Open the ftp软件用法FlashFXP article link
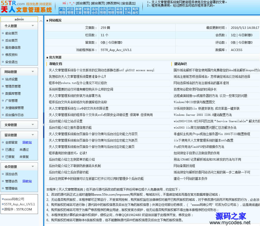The width and height of the screenshot is (260, 226). tap(199, 147)
